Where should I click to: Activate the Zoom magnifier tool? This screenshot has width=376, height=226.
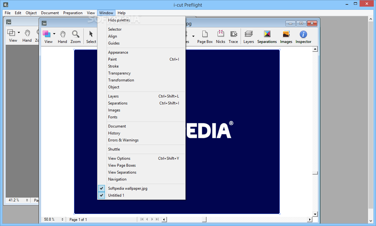(x=76, y=34)
